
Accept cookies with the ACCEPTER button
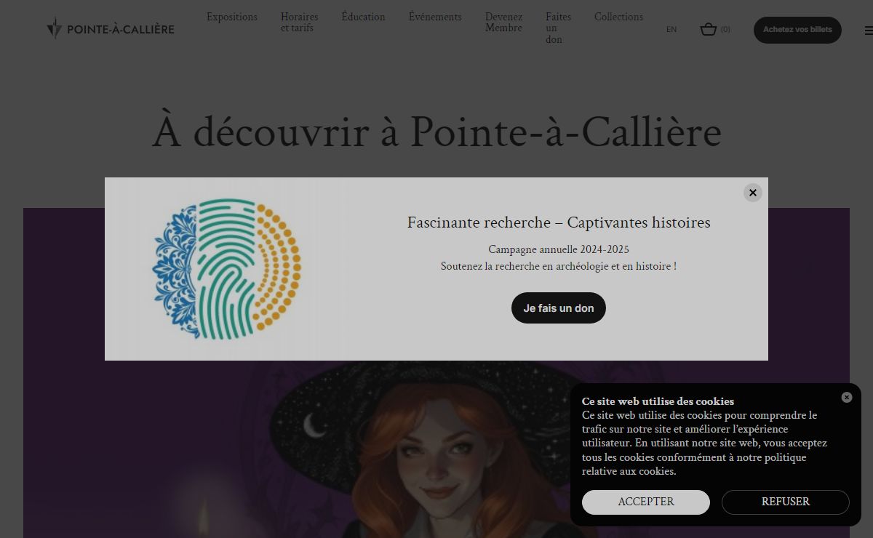[x=646, y=502]
